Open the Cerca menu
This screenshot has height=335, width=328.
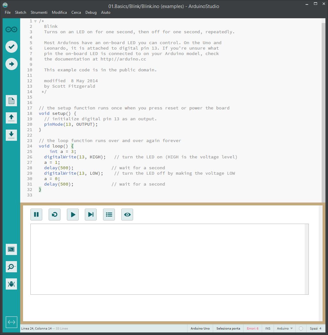click(x=76, y=12)
